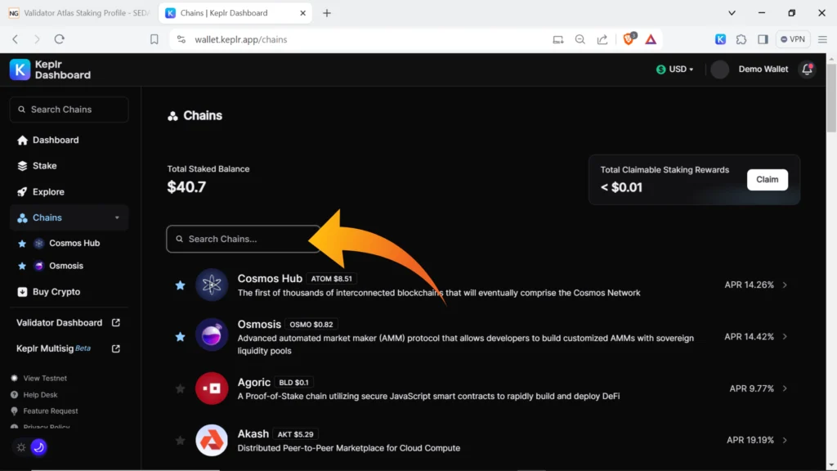The width and height of the screenshot is (837, 471).
Task: Open Stake in the sidebar
Action: point(44,166)
